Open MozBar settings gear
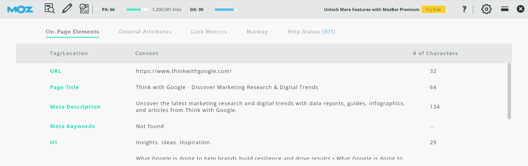This screenshot has height=166, width=528. click(x=486, y=9)
